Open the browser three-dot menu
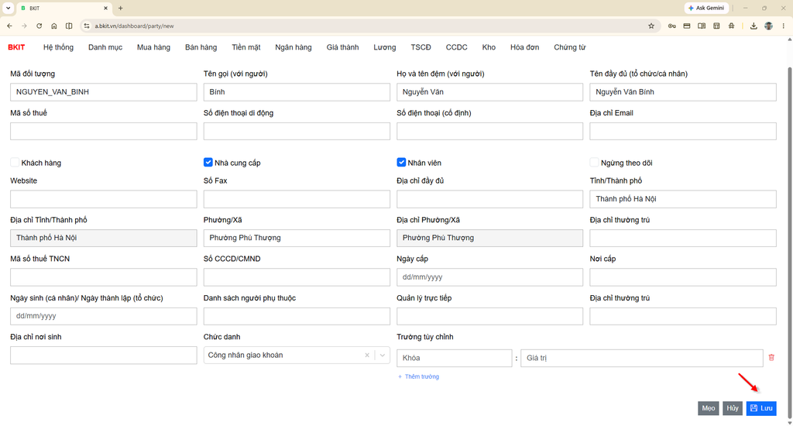Viewport: 793px width, 426px height. 784,26
